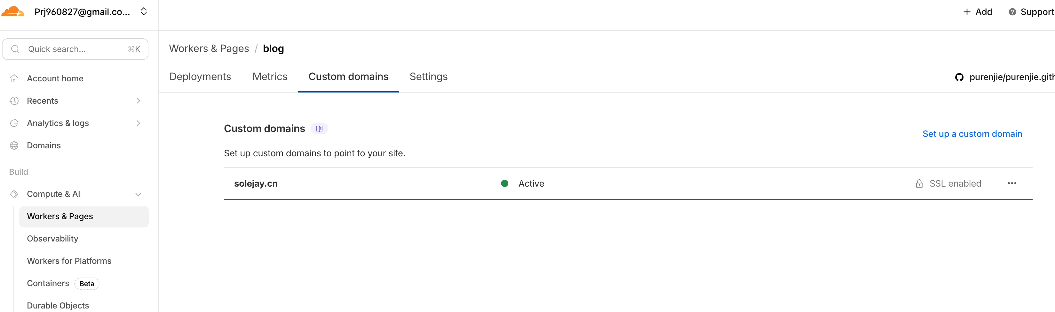Click the Add button in header
The height and width of the screenshot is (312, 1055).
[x=978, y=12]
